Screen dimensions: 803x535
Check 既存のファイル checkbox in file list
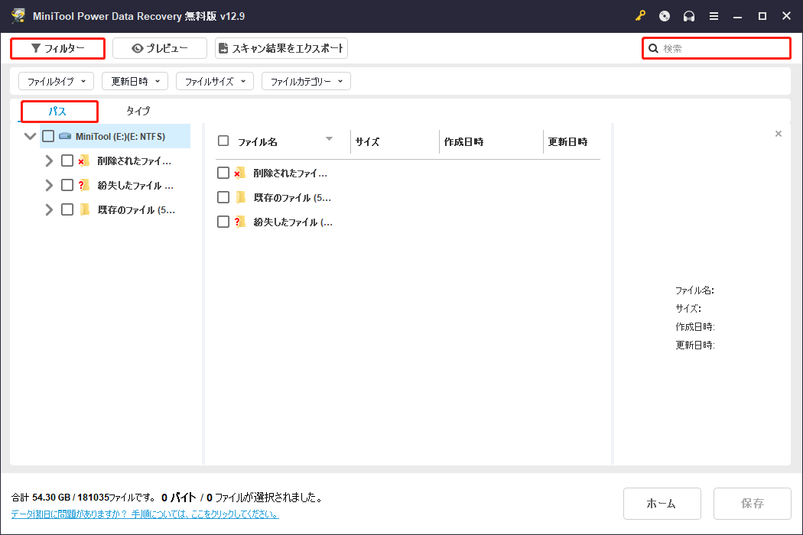point(223,198)
